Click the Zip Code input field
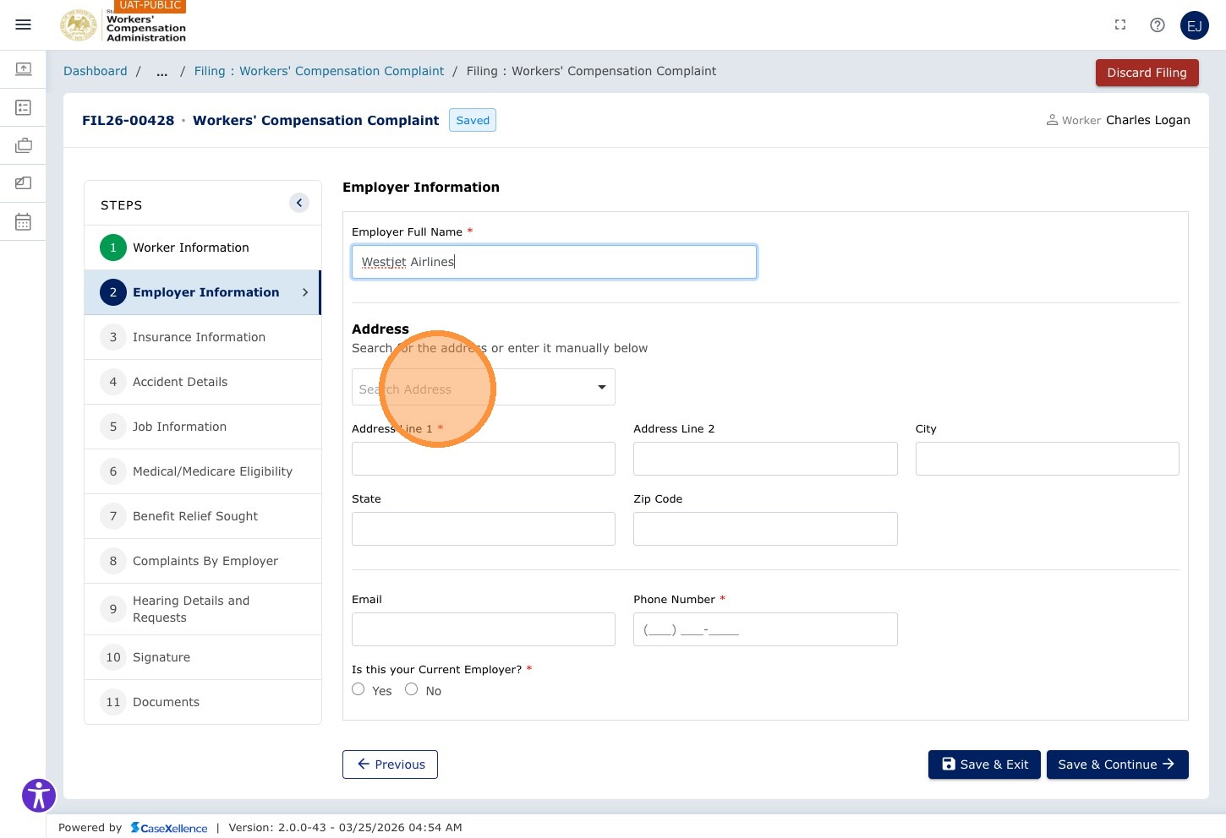Viewport: 1226px width, 838px height. coord(765,529)
